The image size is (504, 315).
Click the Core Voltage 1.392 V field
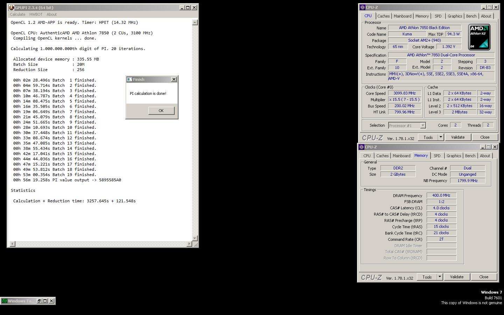point(448,47)
